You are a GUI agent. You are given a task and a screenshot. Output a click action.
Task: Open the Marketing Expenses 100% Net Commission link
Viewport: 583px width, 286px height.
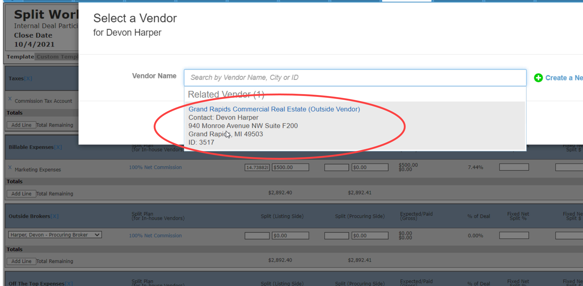155,167
